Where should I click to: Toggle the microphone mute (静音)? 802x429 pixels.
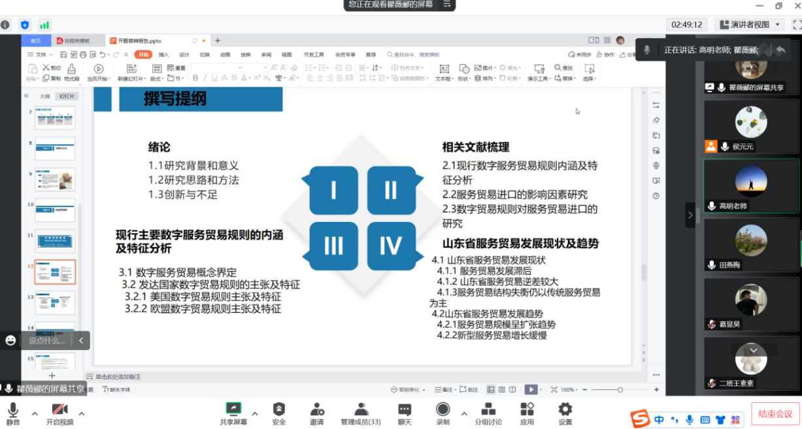point(12,413)
